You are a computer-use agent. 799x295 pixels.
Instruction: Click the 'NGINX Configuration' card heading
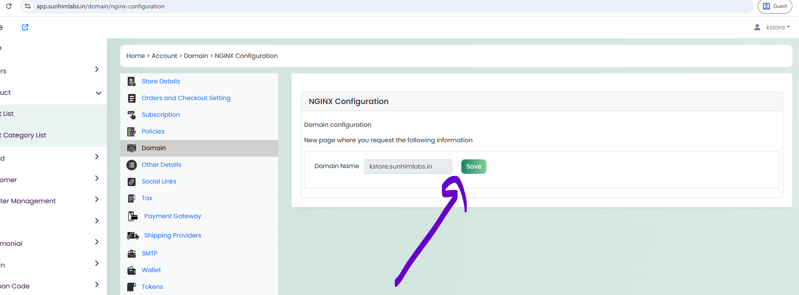click(349, 101)
